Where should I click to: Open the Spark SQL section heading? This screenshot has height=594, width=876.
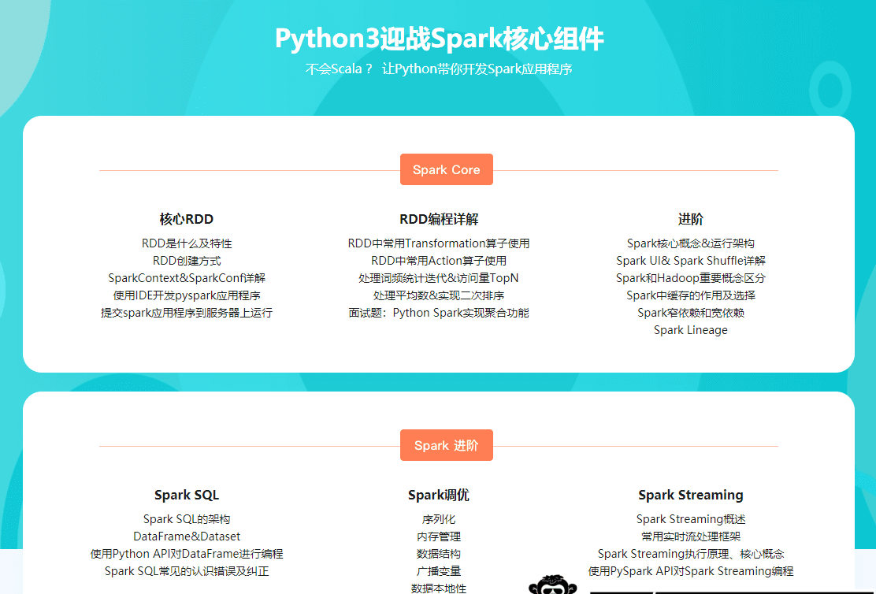pyautogui.click(x=186, y=495)
